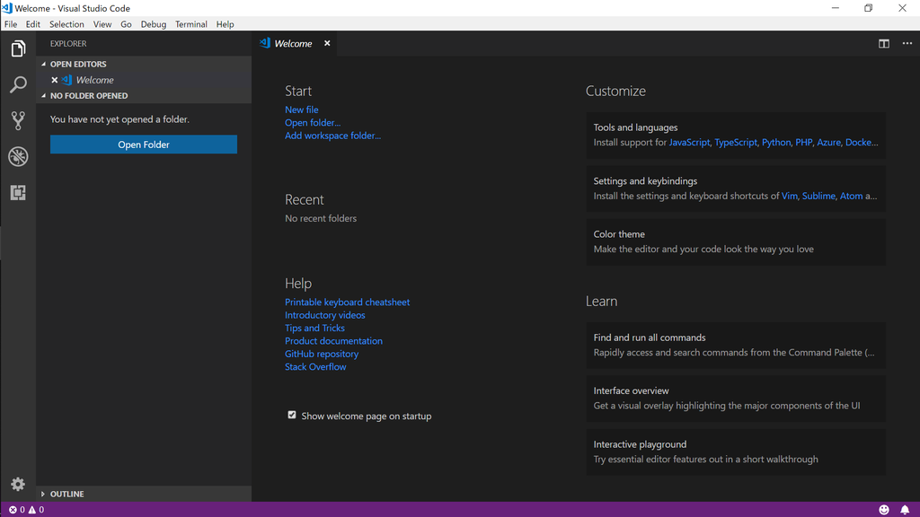This screenshot has width=920, height=517.
Task: Install Sublime keybindings link
Action: pos(818,196)
